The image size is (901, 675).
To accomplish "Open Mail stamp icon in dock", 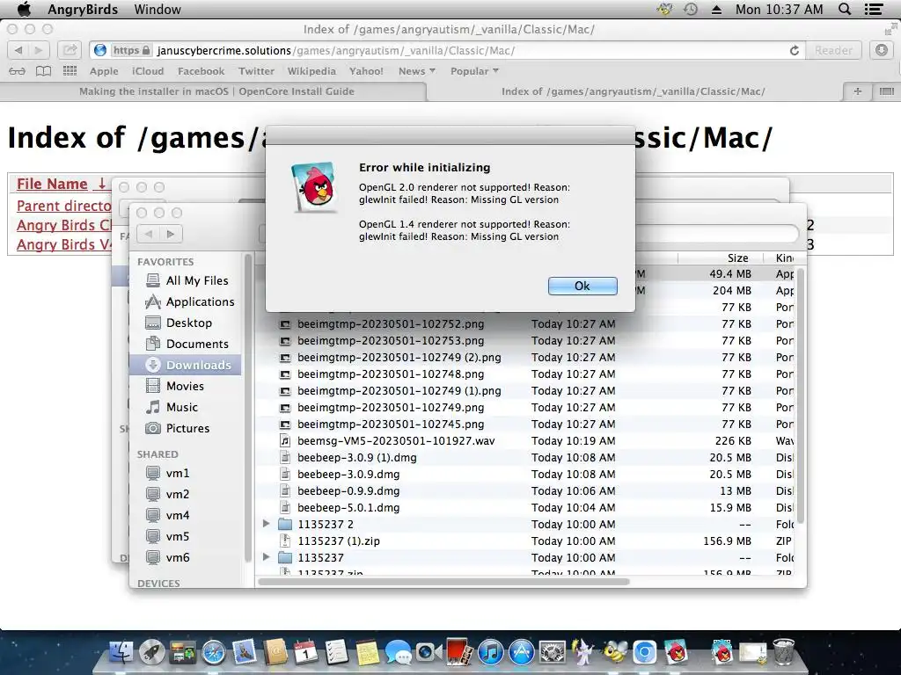I will [245, 653].
